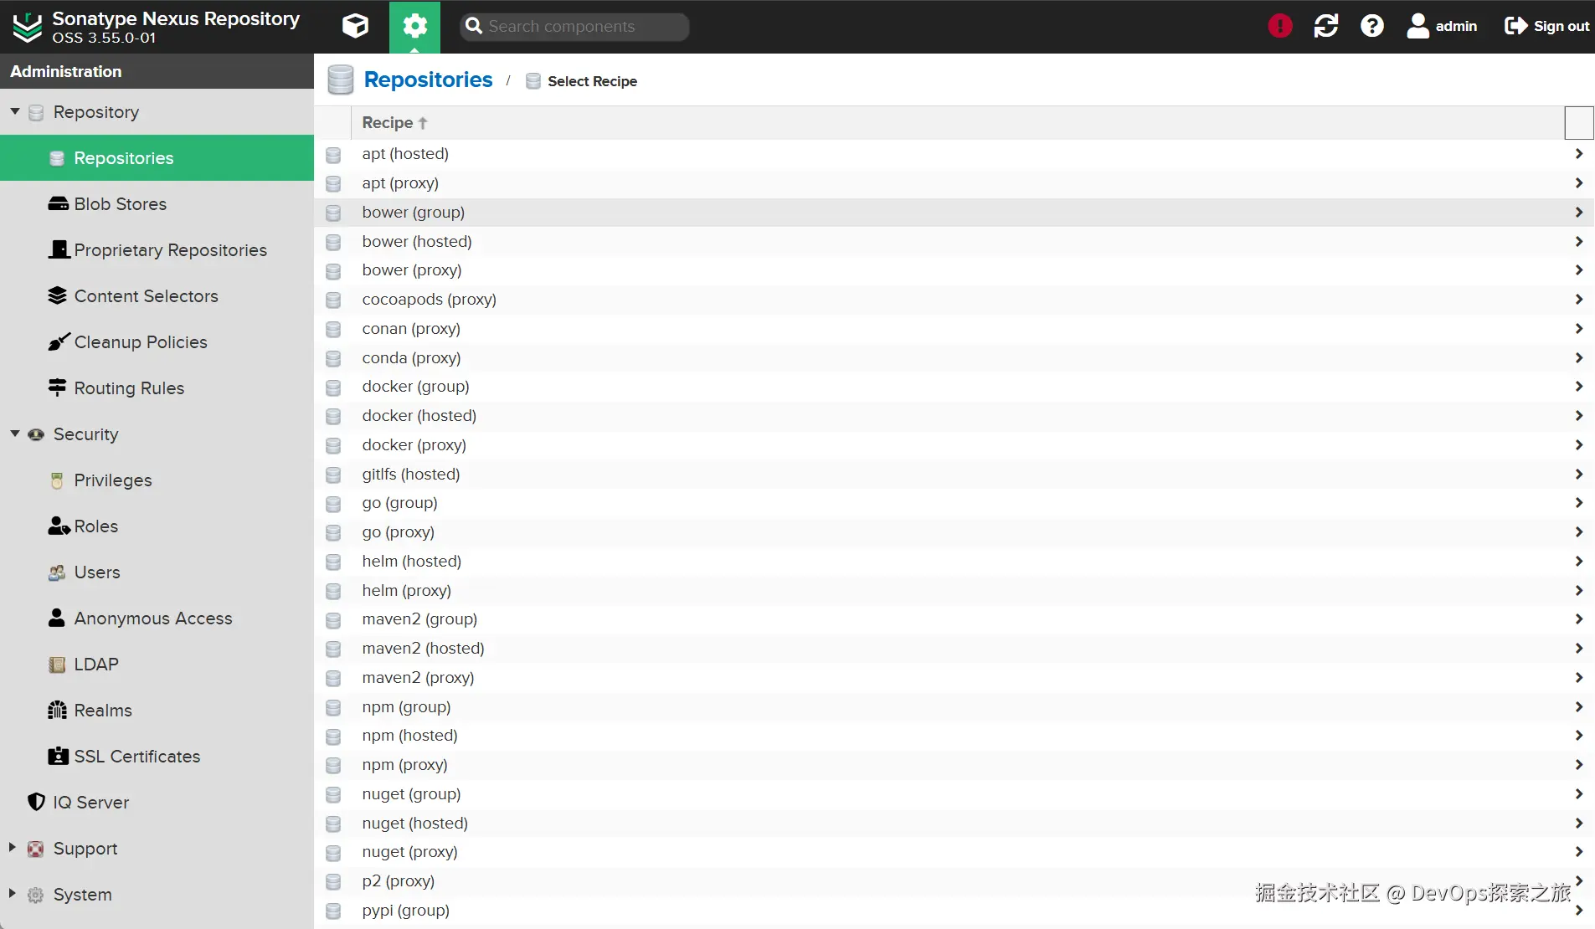Click the Cleanup Policies broom icon
This screenshot has height=929, width=1595.
(59, 341)
